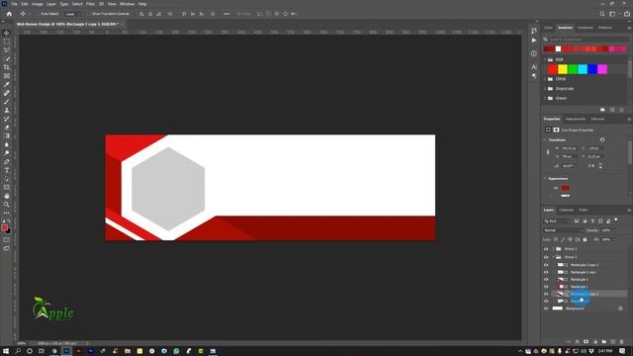
Task: Toggle visibility of Group 2 layer
Action: tap(546, 257)
